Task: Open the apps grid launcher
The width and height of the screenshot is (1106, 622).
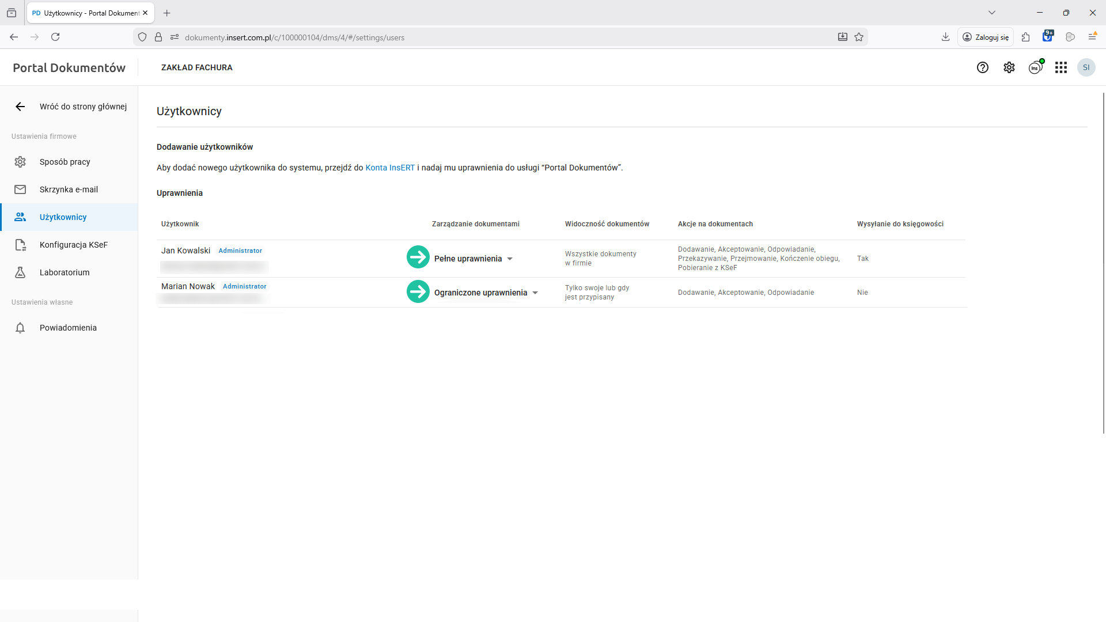Action: [x=1061, y=67]
